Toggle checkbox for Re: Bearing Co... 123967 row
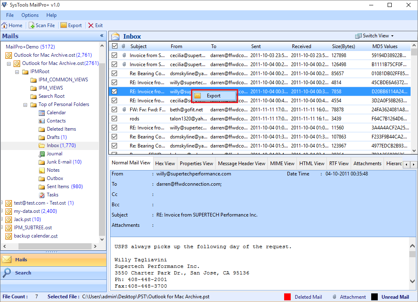 [x=115, y=146]
